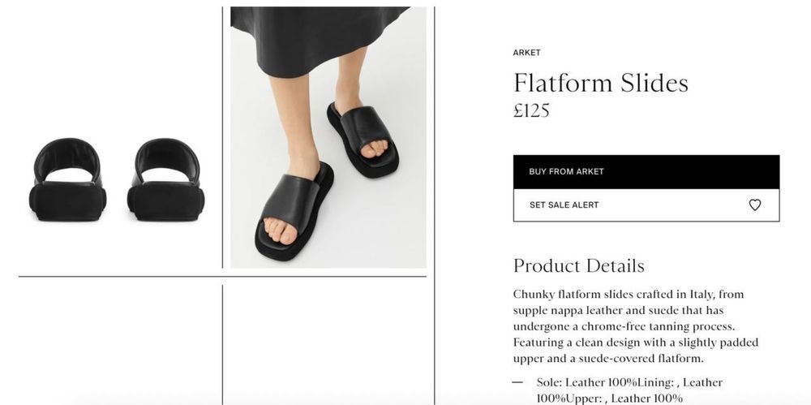Screen dimensions: 811x405
Task: Click the right slide in back-view image
Action: coord(165,180)
